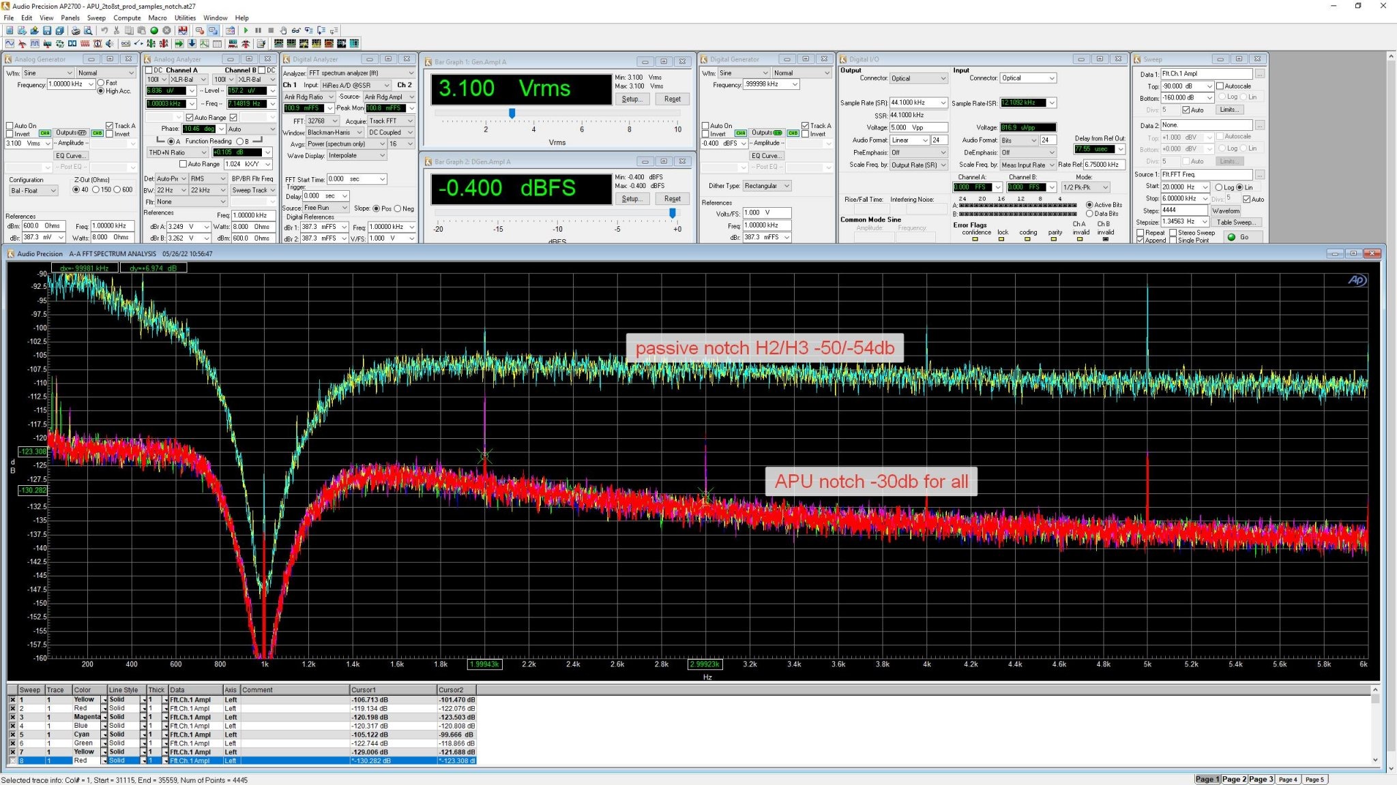Select the 150 ohm Z-Out option
The height and width of the screenshot is (785, 1397).
coord(96,189)
